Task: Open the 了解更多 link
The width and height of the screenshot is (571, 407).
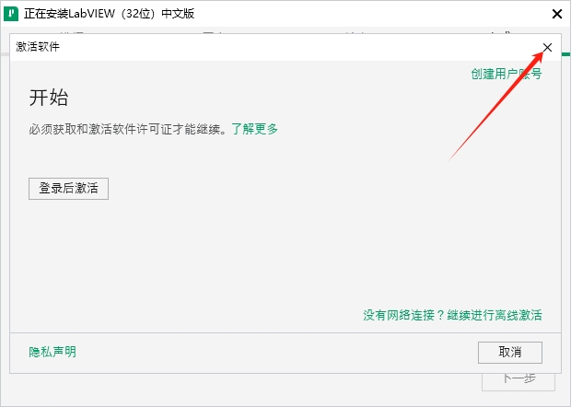Action: click(254, 129)
